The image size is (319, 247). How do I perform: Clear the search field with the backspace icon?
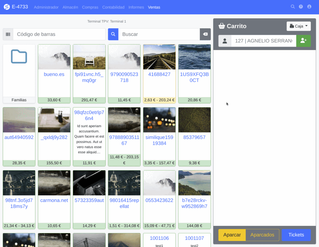click(x=205, y=34)
